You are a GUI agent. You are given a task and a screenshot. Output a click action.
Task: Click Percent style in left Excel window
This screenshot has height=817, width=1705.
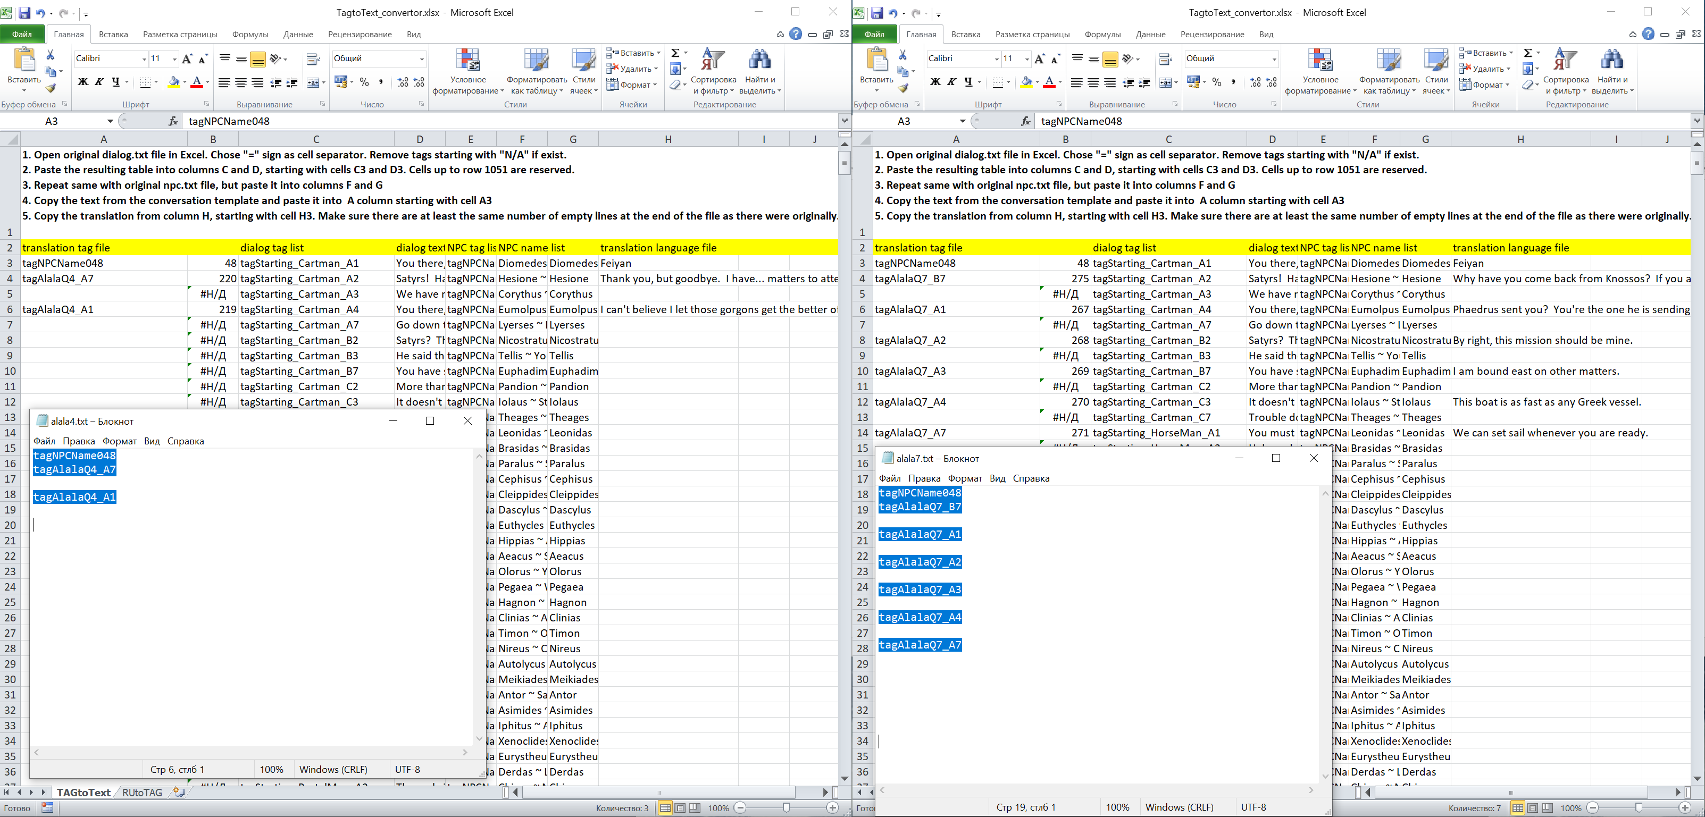[x=364, y=82]
